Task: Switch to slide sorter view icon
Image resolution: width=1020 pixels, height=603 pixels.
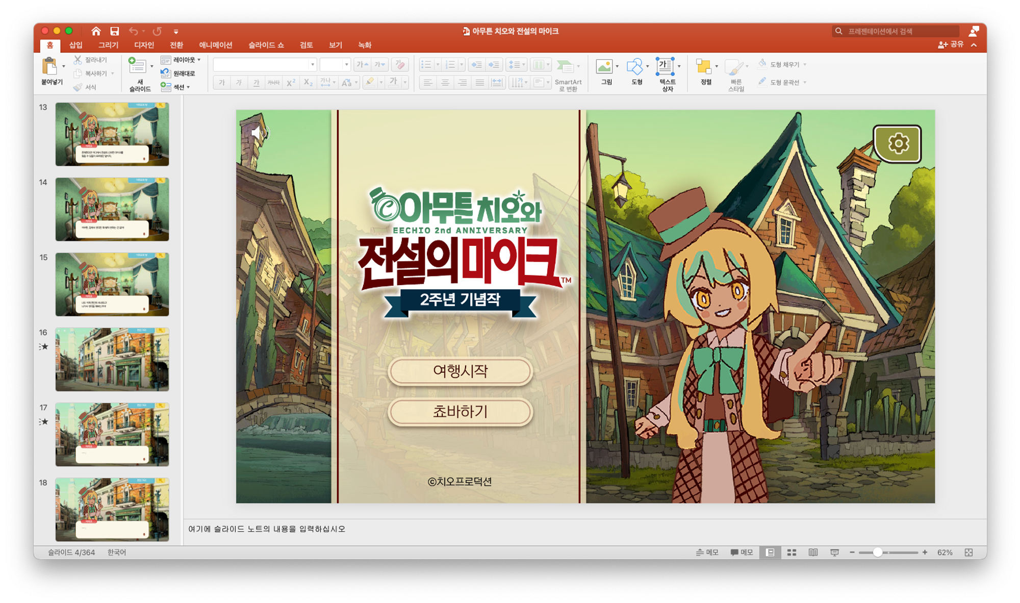Action: click(x=792, y=552)
